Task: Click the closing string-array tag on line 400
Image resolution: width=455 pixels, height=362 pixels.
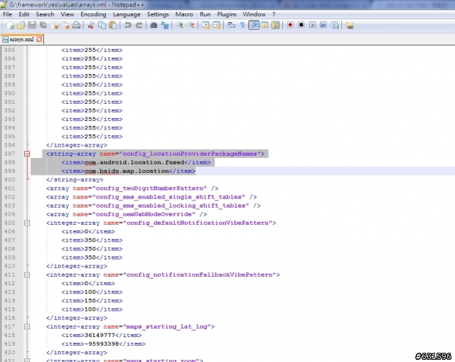Action: tap(75, 180)
